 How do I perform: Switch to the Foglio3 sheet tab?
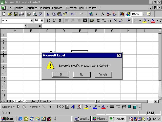pos(44,101)
